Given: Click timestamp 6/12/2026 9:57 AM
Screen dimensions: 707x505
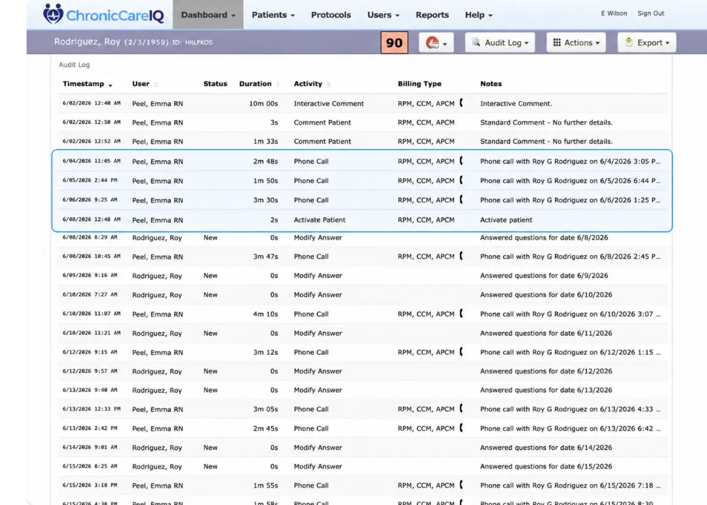Looking at the screenshot, I should pos(90,370).
